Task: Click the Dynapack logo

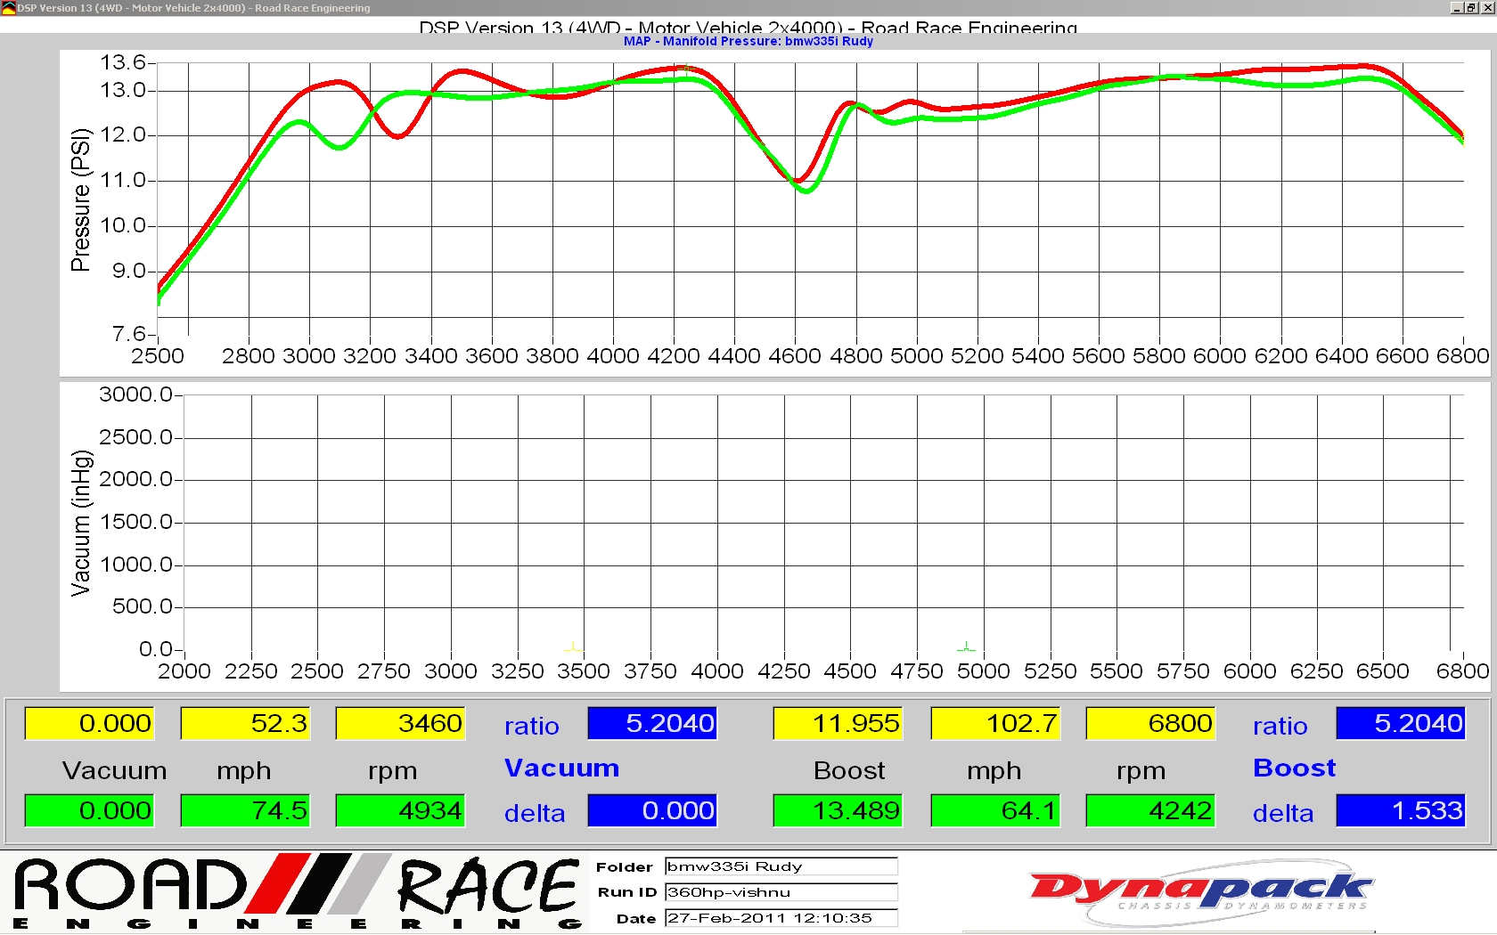Action: (x=1200, y=894)
